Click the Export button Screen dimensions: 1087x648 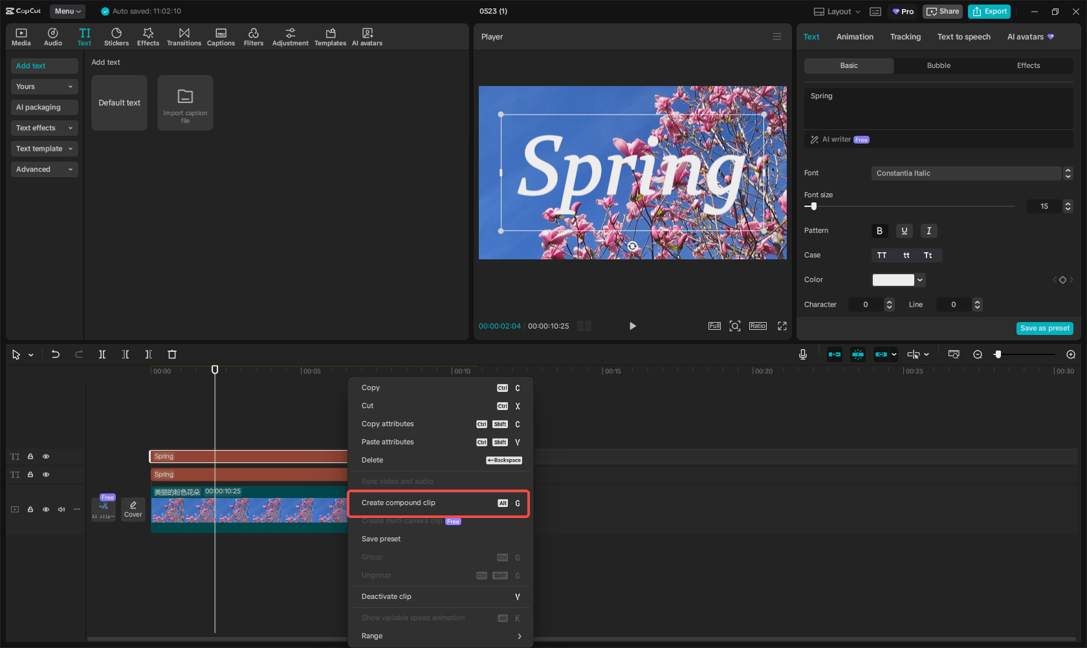click(989, 12)
